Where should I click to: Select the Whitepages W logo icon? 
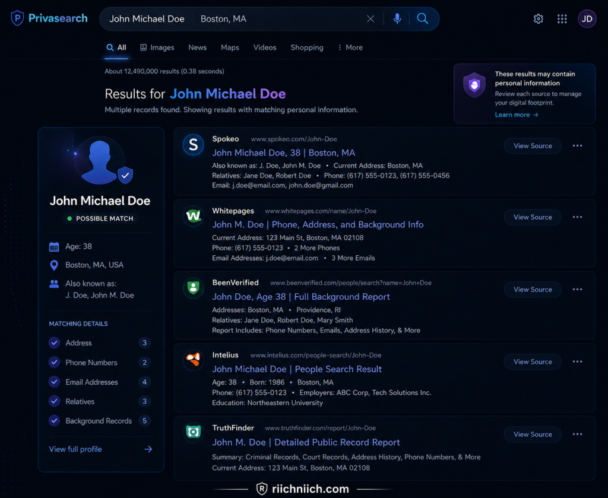(x=193, y=216)
